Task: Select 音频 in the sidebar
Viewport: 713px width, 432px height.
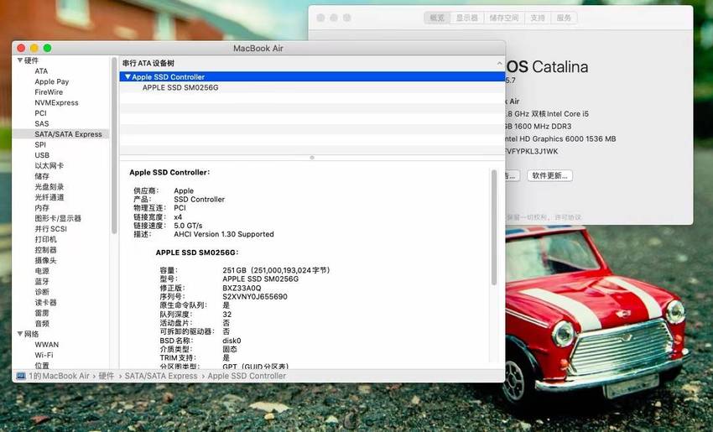Action: 42,323
